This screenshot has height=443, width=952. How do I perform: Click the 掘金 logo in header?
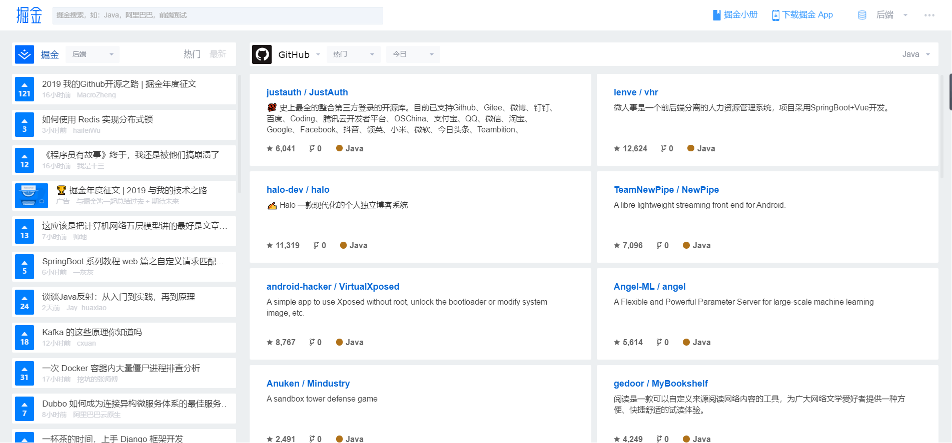tap(29, 15)
